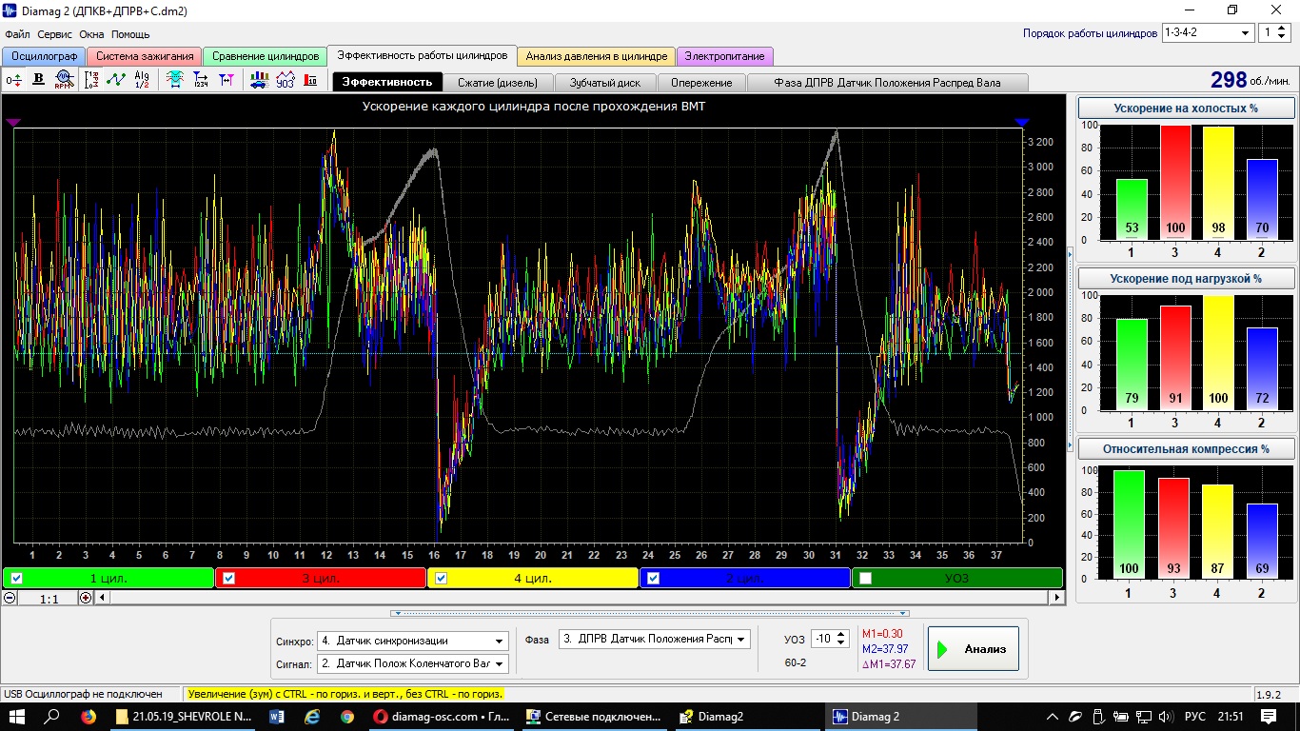Viewport: 1300px width, 731px height.
Task: Click the green play arrow on Анализ
Action: tap(944, 649)
